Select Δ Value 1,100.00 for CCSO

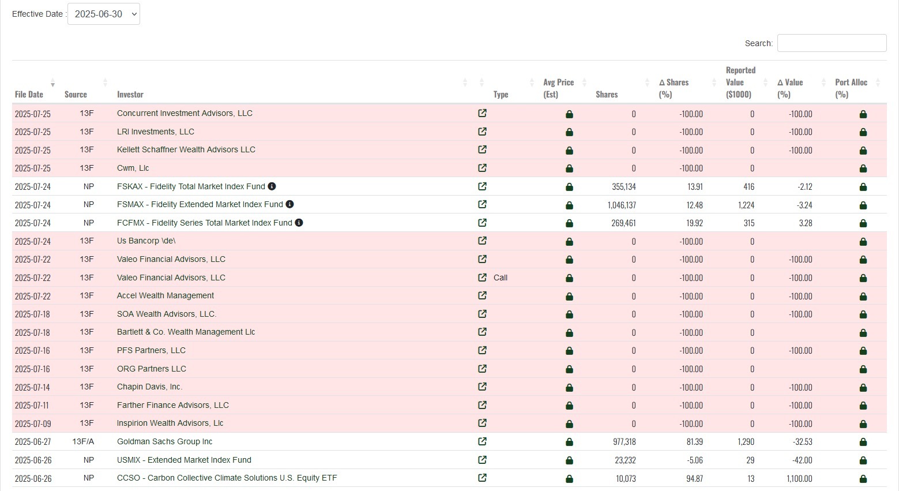click(800, 478)
